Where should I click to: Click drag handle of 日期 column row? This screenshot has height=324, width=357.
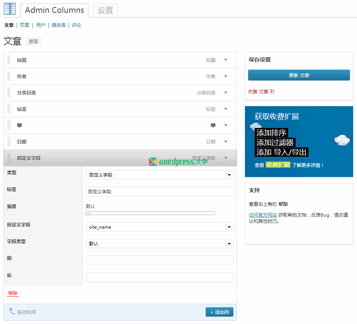pos(9,142)
